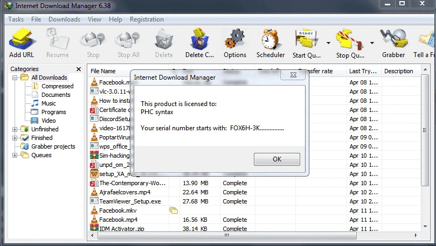The width and height of the screenshot is (436, 246).
Task: Click the Queues folder icon
Action: 25,155
